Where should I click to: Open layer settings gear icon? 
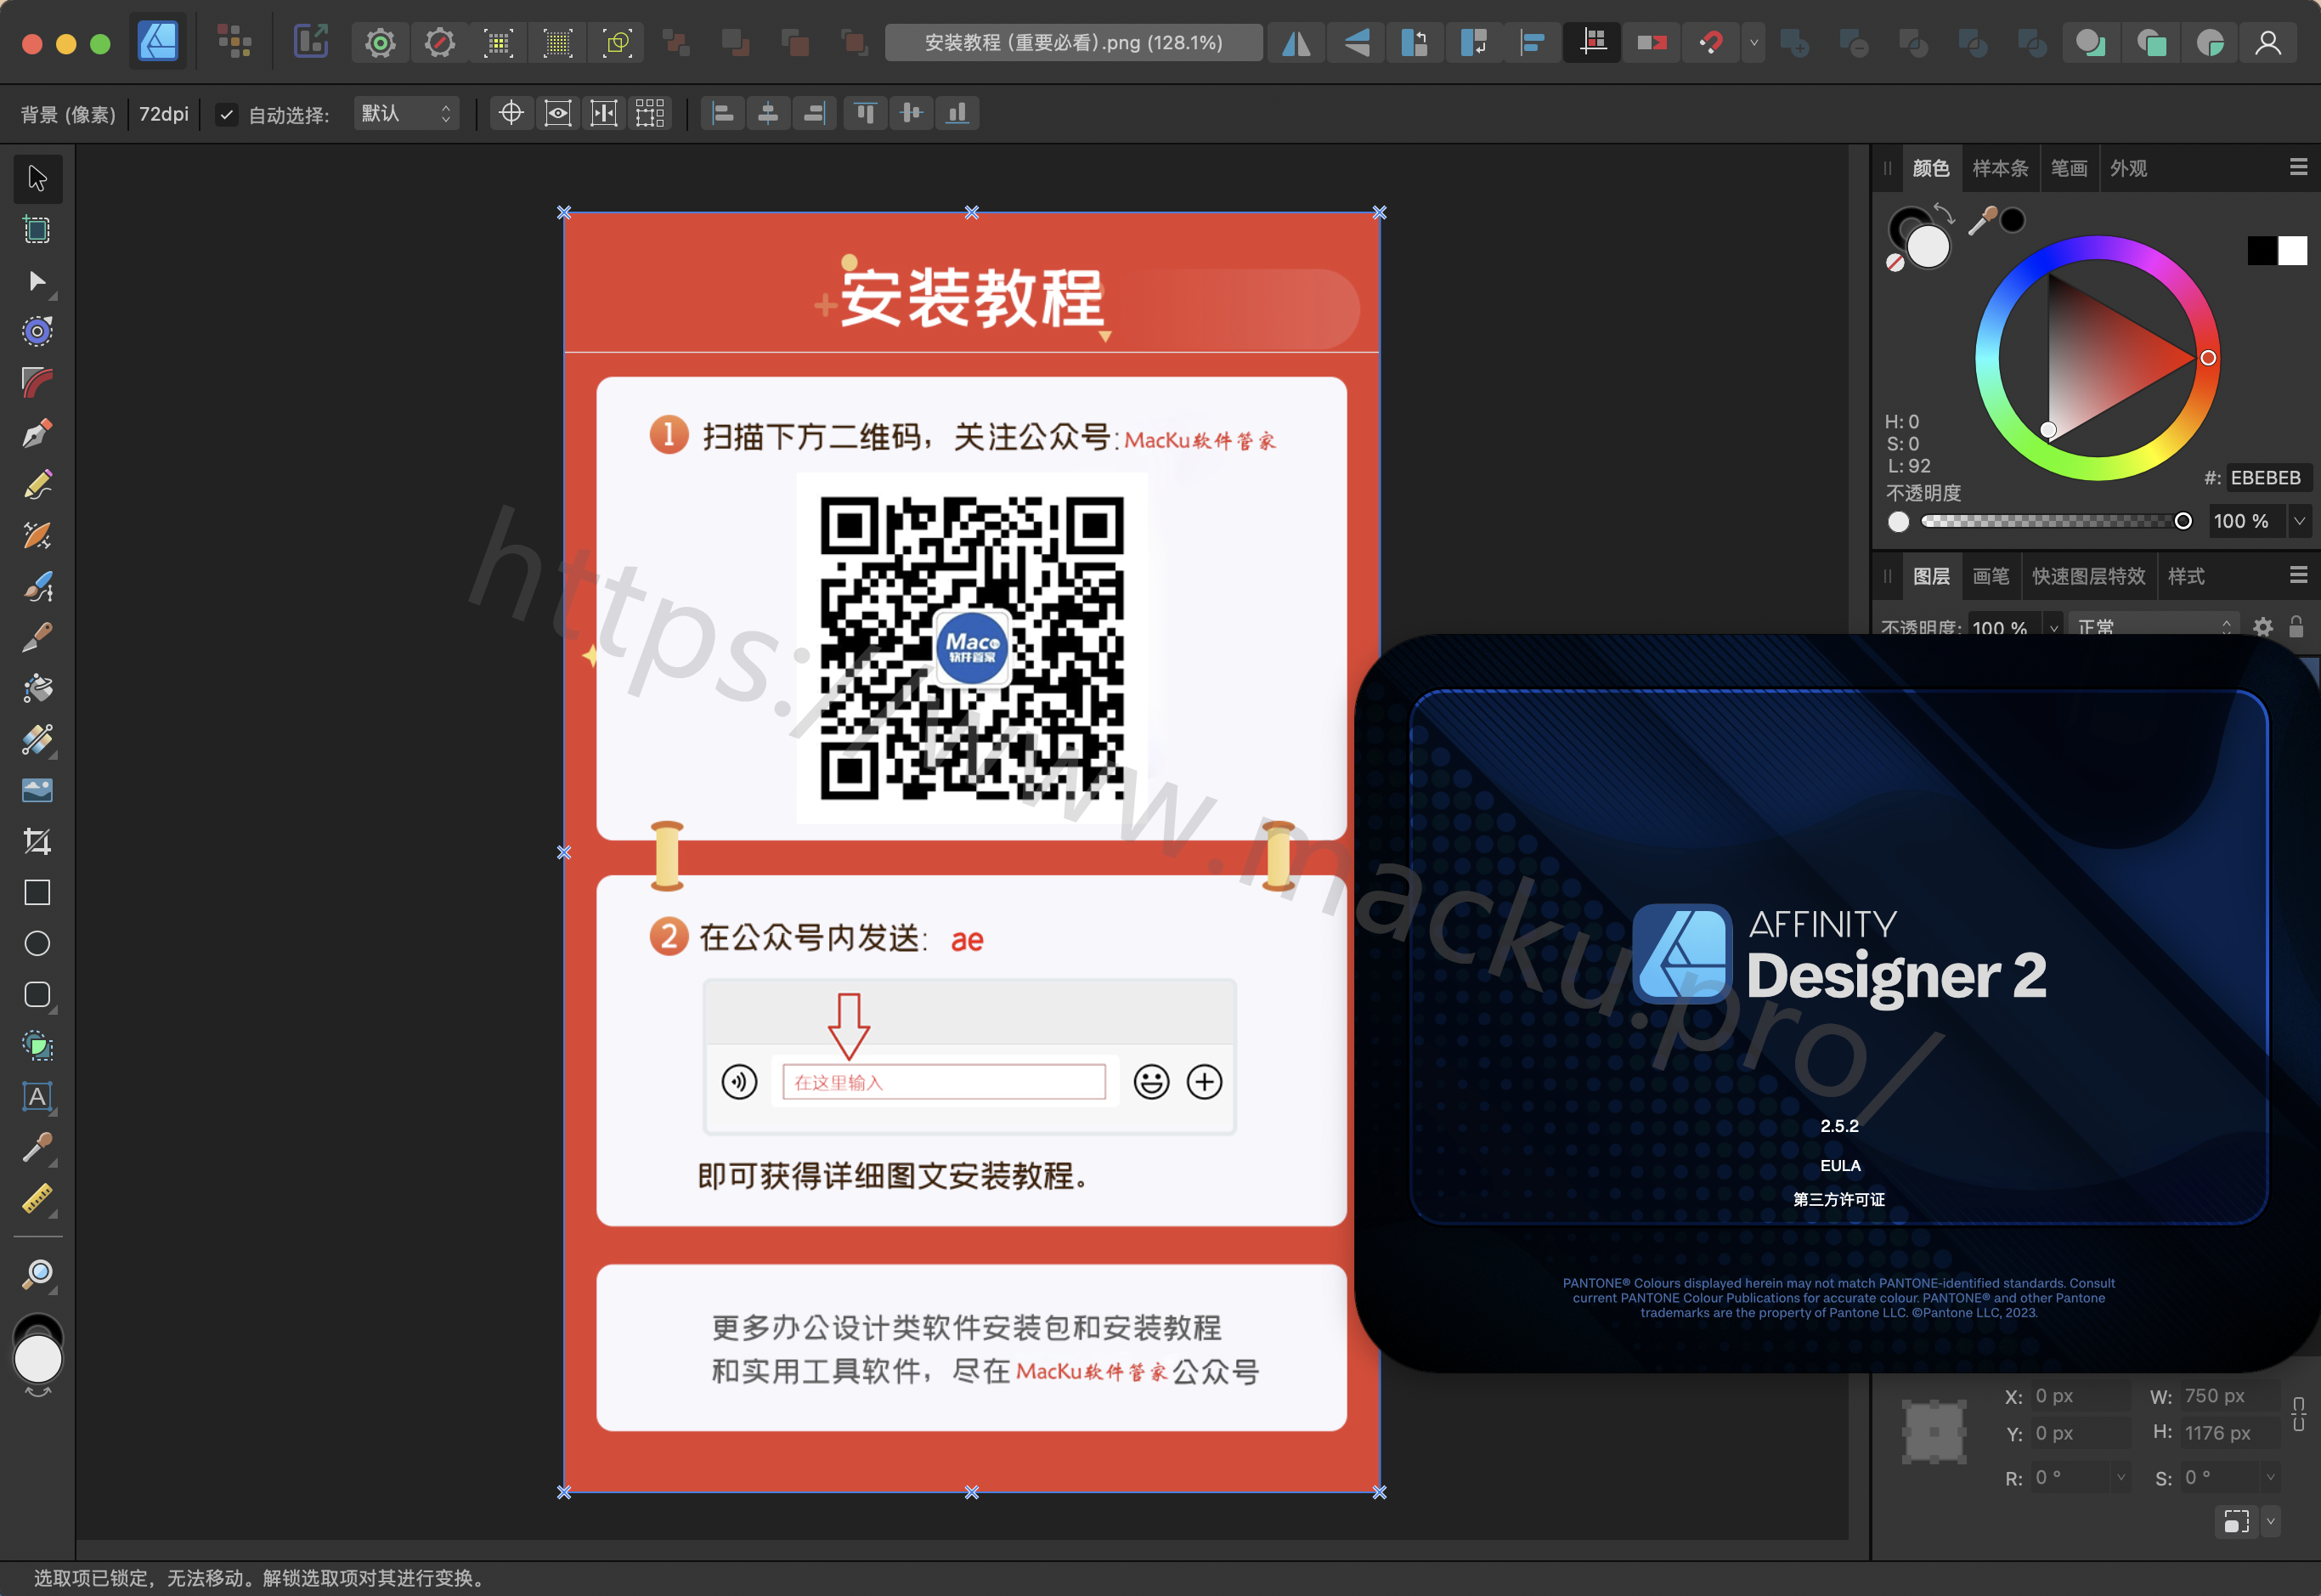tap(2263, 627)
